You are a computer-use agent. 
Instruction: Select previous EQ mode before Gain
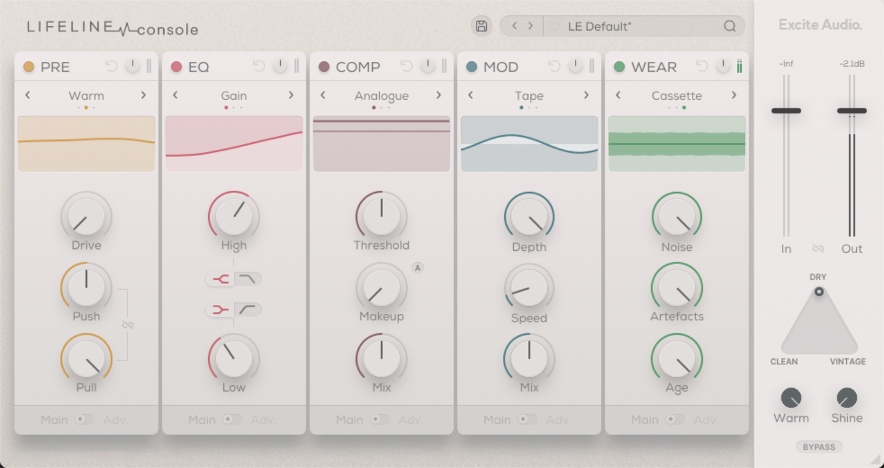tap(175, 95)
